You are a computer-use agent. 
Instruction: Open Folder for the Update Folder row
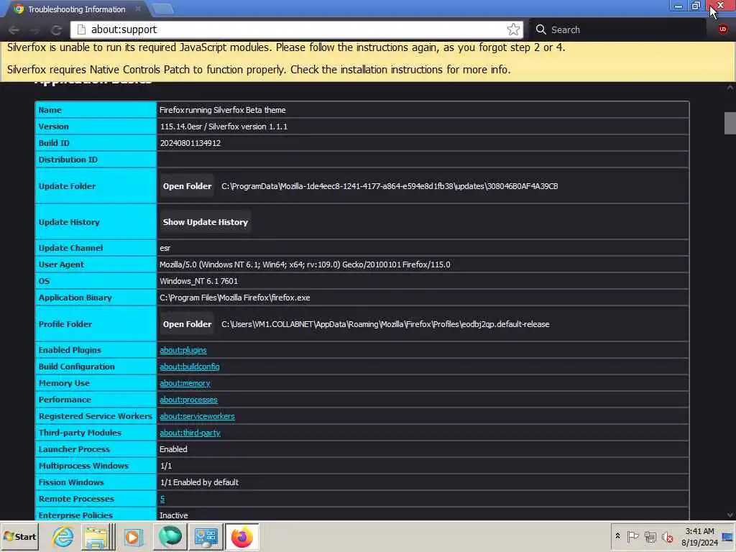(188, 186)
